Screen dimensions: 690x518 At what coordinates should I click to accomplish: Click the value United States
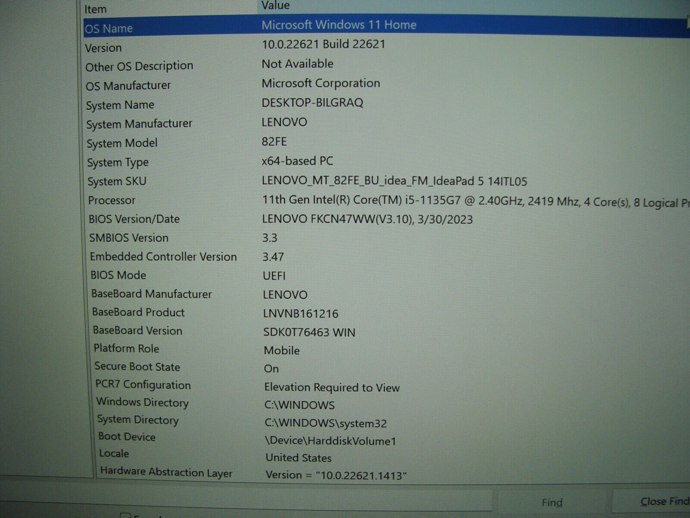point(299,458)
